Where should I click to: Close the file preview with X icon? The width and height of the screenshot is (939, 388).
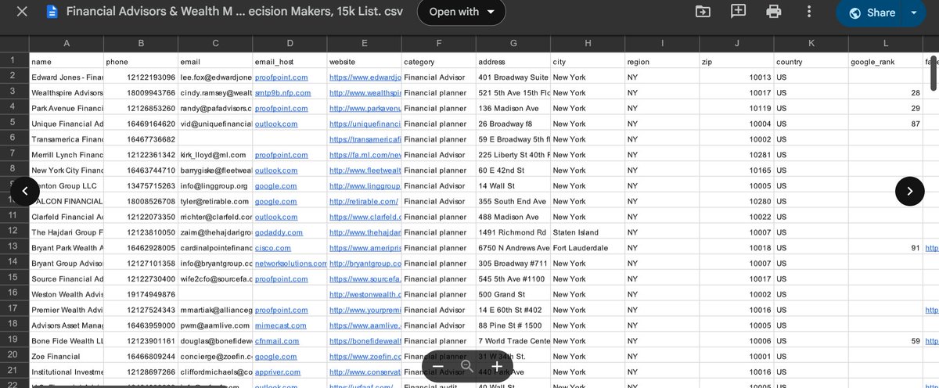(x=23, y=13)
